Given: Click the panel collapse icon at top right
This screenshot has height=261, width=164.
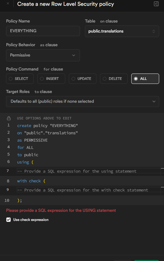Looking at the screenshot, I should pos(156,4).
